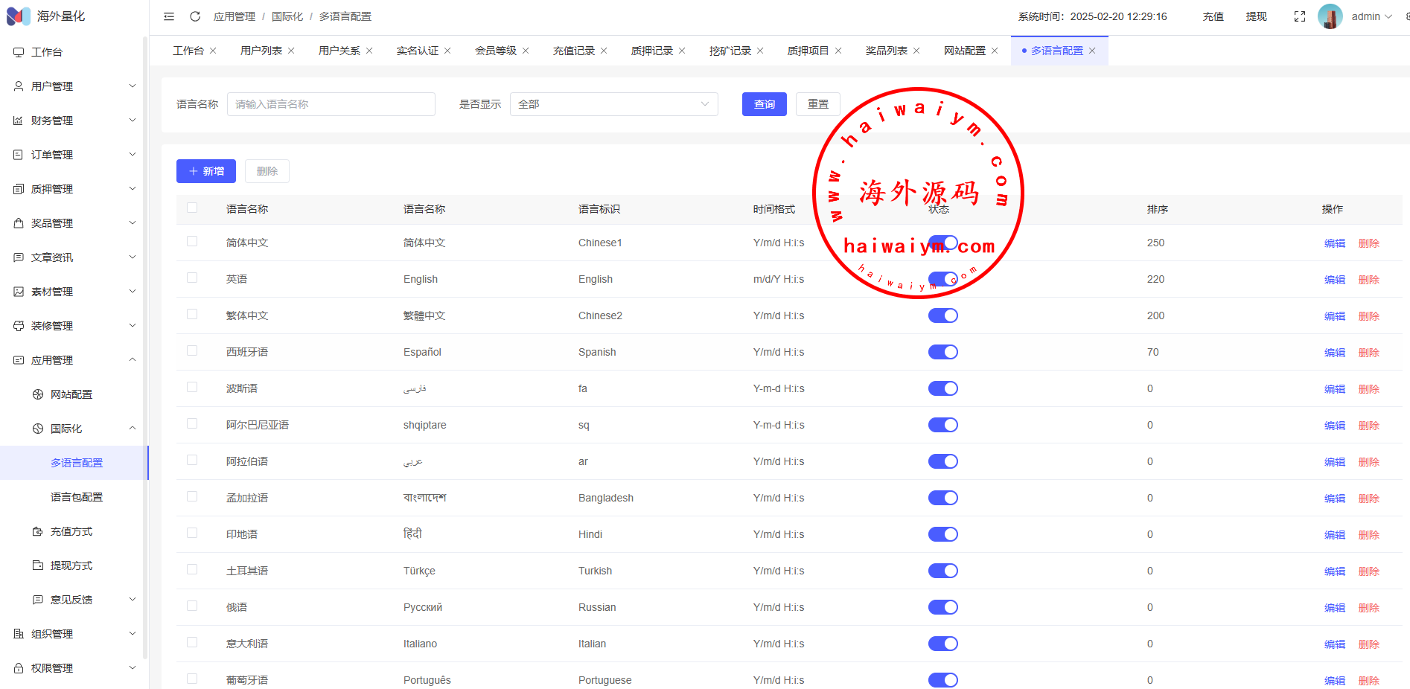Disable the 繁体中文 status switch
1410x689 pixels.
942,315
